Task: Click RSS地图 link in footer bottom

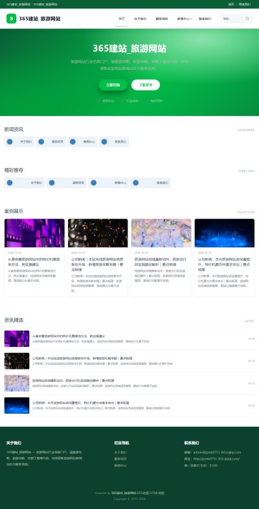Action: pos(142,493)
